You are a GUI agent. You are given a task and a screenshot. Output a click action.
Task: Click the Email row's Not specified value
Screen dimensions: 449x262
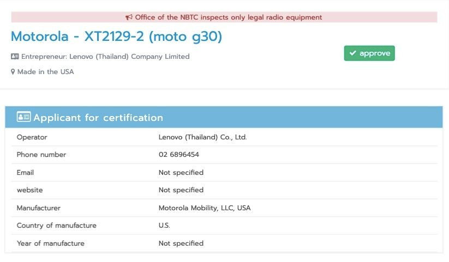pos(181,173)
